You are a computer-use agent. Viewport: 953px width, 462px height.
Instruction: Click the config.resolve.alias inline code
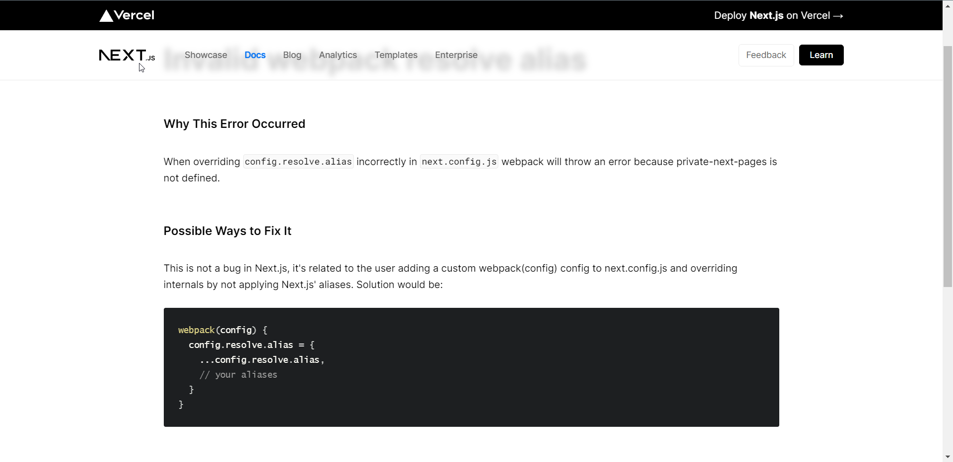click(298, 162)
